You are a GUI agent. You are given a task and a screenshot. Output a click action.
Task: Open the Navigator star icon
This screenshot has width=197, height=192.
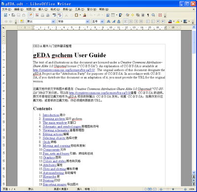(132, 15)
